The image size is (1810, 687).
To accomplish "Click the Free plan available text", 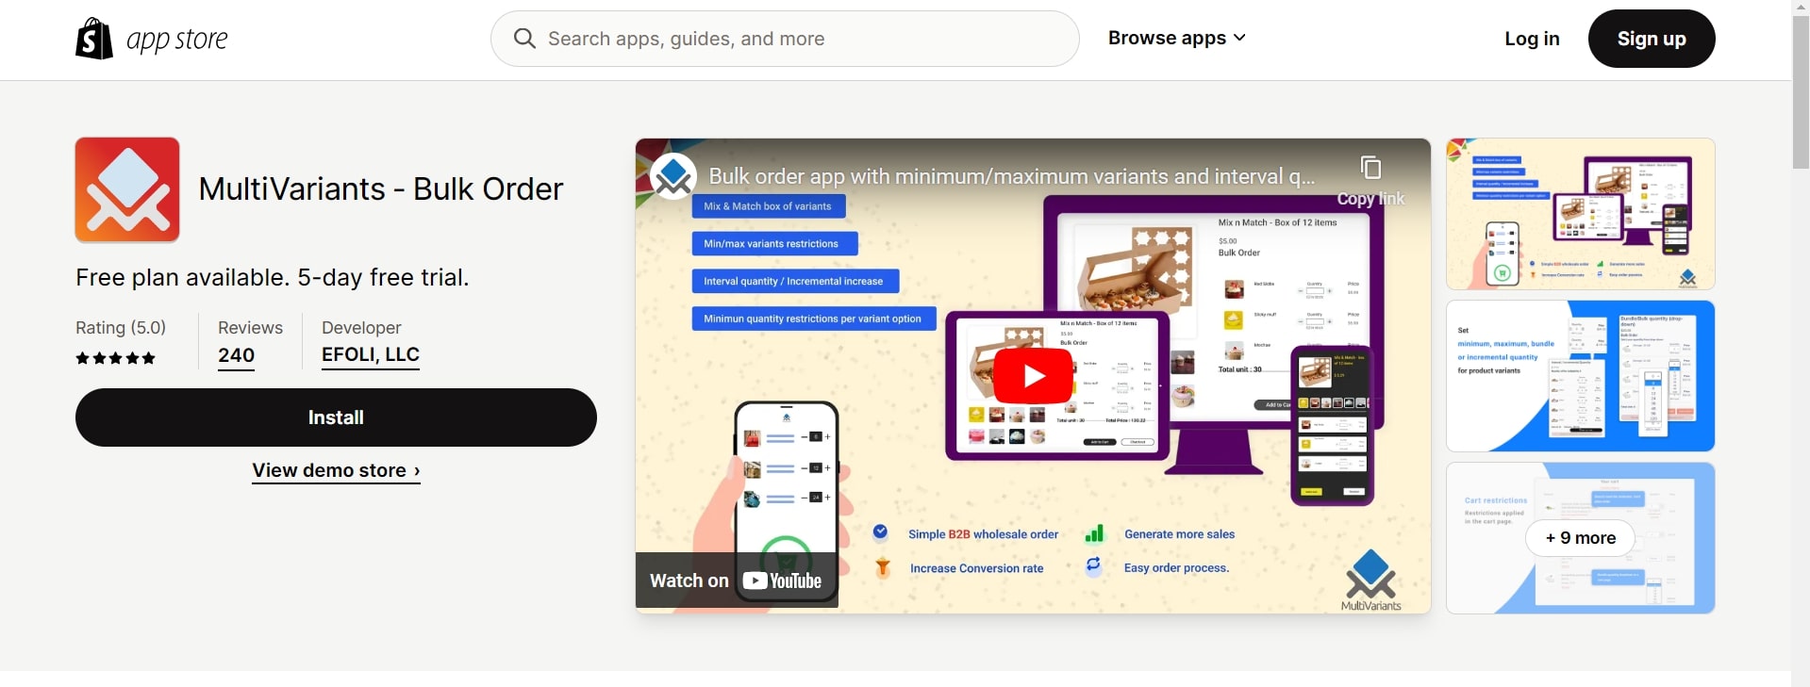I will point(273,277).
